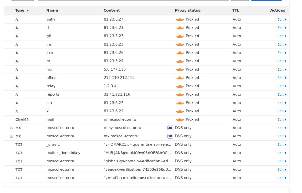Select the 212.119.212.154 content cell
This screenshot has height=193, width=302.
pos(119,78)
